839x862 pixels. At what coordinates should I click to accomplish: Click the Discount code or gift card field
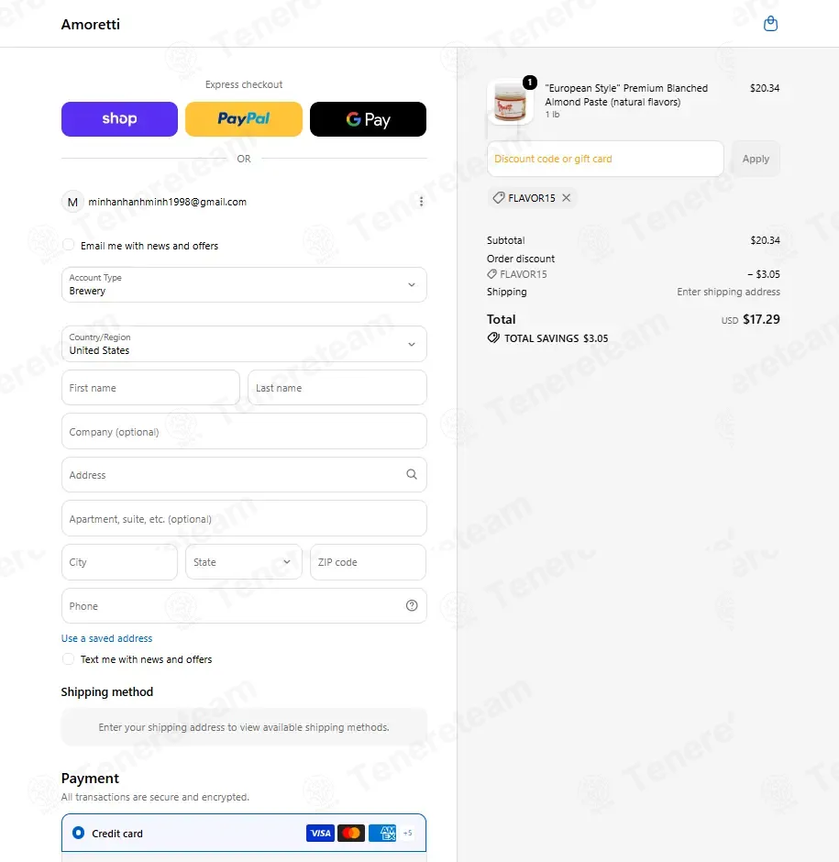pyautogui.click(x=605, y=159)
